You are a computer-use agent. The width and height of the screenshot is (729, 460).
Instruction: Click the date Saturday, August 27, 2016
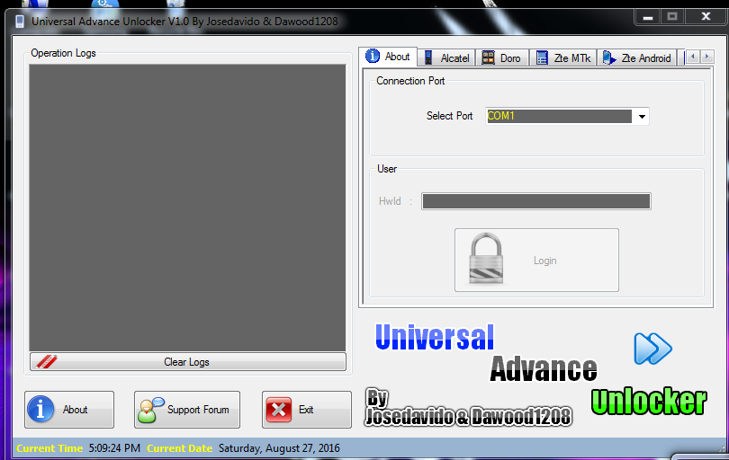pos(279,448)
